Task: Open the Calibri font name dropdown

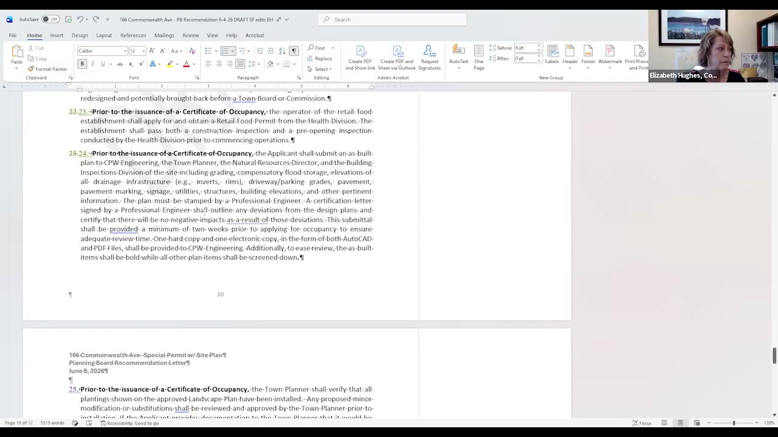Action: coord(125,51)
